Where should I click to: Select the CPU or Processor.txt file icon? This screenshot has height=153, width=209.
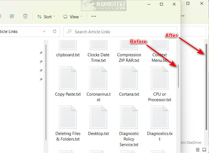point(160,78)
